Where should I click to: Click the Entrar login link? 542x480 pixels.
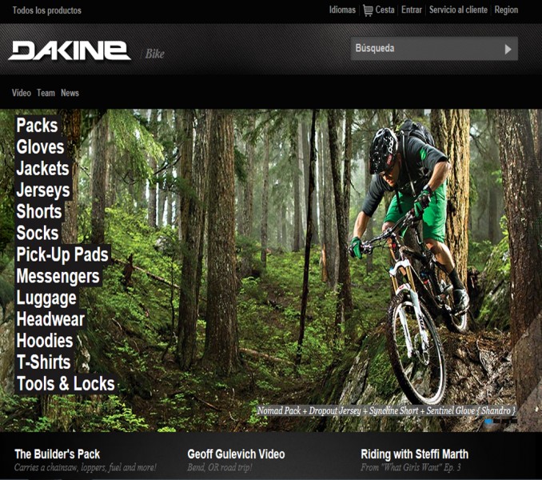click(x=412, y=10)
